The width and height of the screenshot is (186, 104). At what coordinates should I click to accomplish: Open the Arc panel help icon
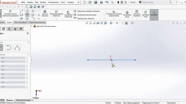(28, 34)
